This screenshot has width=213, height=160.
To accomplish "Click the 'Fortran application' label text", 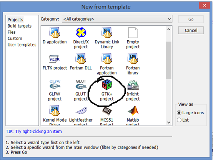I will pyautogui.click(x=107, y=70).
